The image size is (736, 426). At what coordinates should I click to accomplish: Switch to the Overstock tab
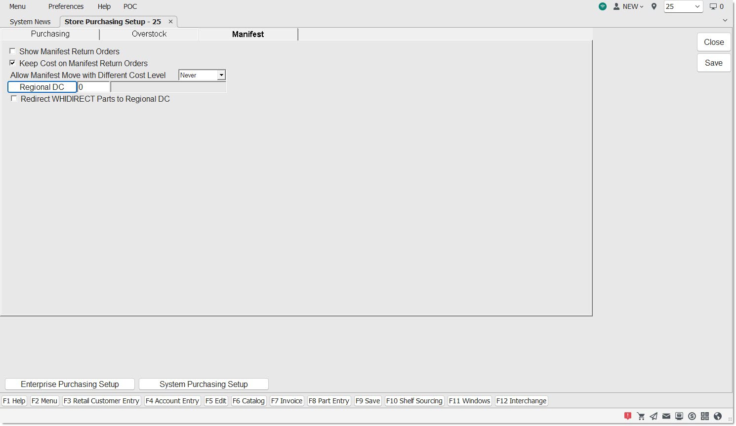[x=149, y=34]
